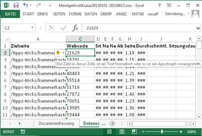The height and width of the screenshot is (136, 202).
Task: Click into the Name Box showing C2
Action: [17, 28]
